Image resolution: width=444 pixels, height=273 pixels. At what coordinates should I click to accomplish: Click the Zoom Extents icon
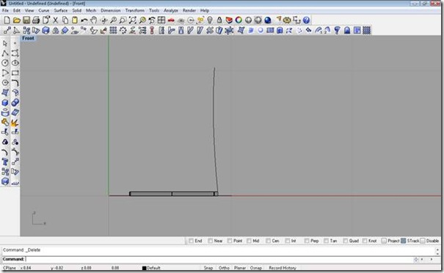tap(132, 20)
